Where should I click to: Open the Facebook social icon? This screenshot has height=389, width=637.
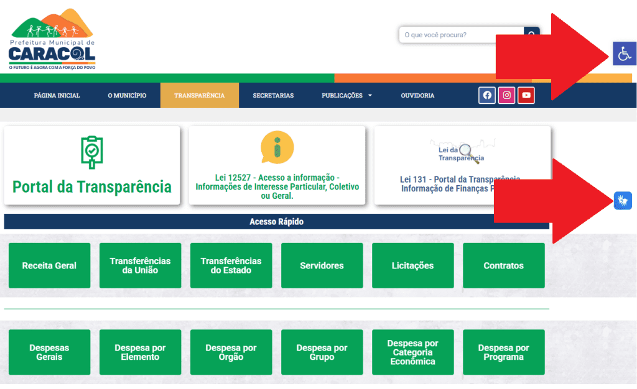(487, 95)
